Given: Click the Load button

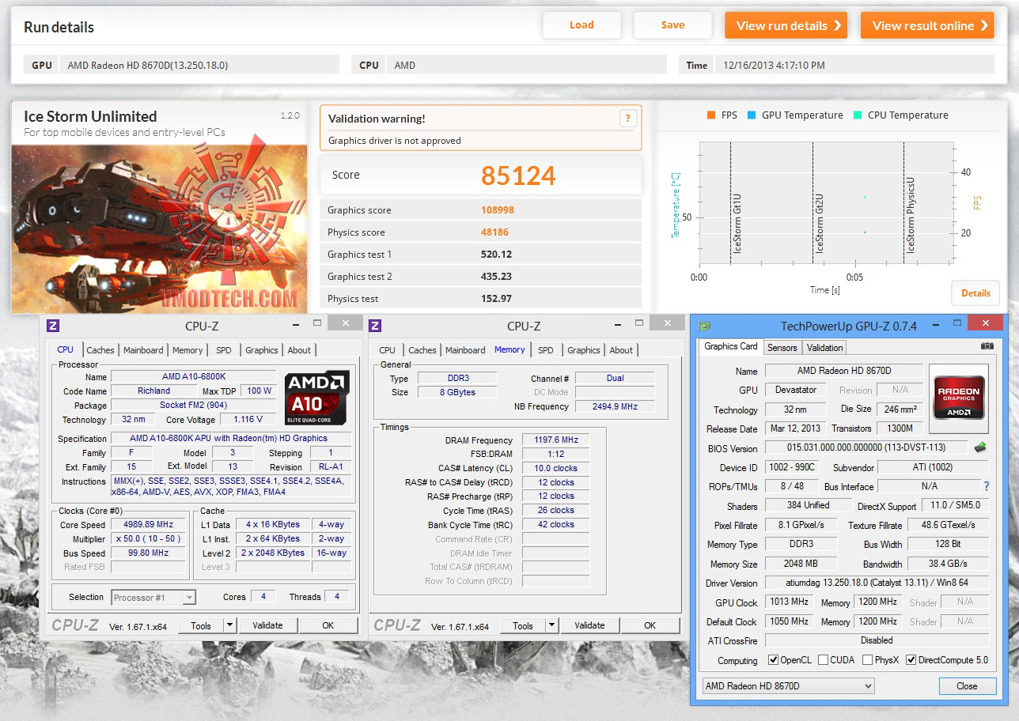Looking at the screenshot, I should coord(581,25).
